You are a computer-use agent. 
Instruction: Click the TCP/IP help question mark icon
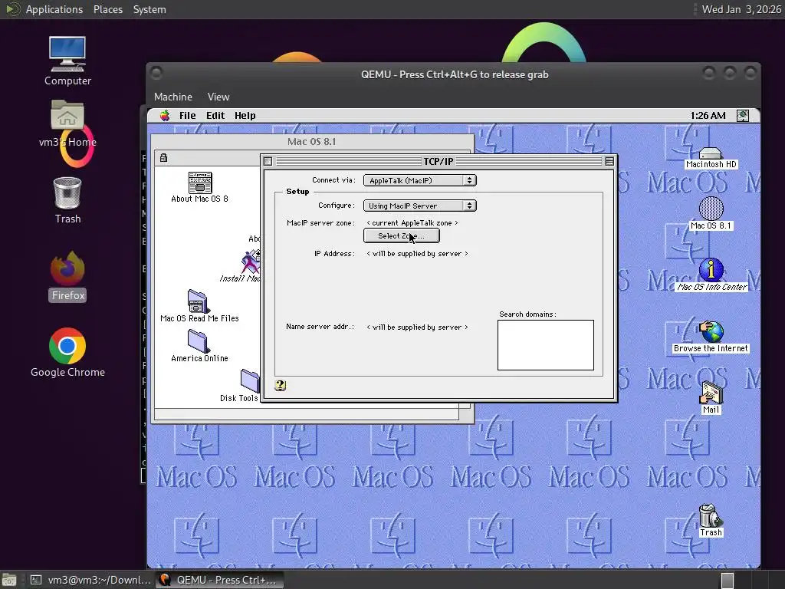click(281, 385)
